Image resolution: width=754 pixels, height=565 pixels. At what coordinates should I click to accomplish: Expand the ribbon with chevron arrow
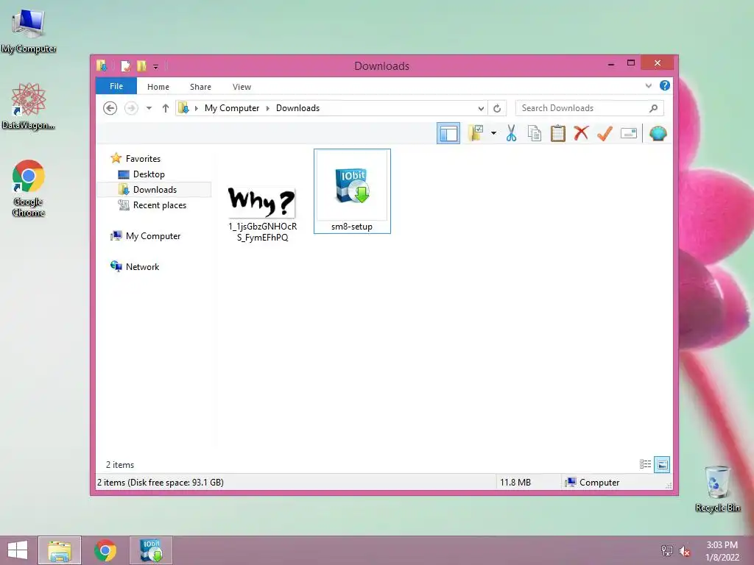pos(648,85)
